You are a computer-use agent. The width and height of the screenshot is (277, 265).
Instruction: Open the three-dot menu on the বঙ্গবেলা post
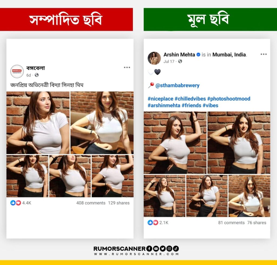coord(127,67)
